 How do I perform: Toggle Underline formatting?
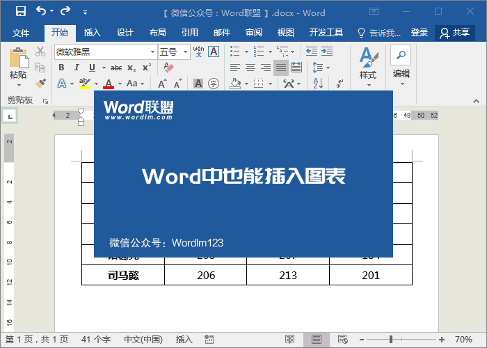pyautogui.click(x=92, y=68)
